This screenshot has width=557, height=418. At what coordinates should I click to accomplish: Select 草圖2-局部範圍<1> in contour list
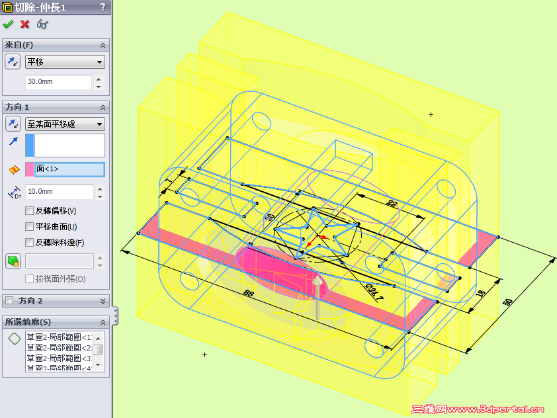59,337
